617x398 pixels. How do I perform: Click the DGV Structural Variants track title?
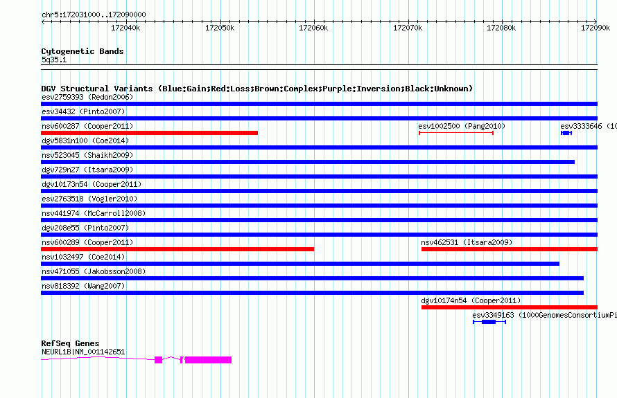[x=257, y=89]
